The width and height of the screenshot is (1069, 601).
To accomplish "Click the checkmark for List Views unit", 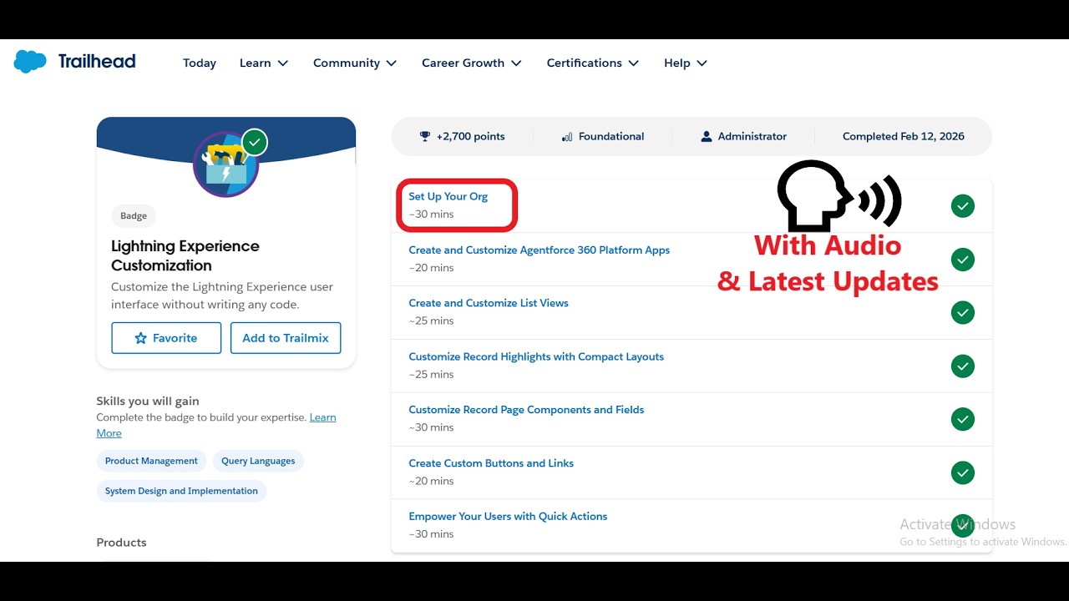I will [x=963, y=312].
